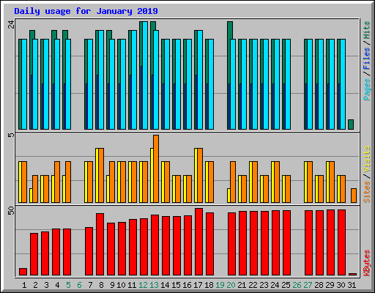The width and height of the screenshot is (375, 293).
Task: Click the cyan Files bar for day 12
Action: [145, 75]
